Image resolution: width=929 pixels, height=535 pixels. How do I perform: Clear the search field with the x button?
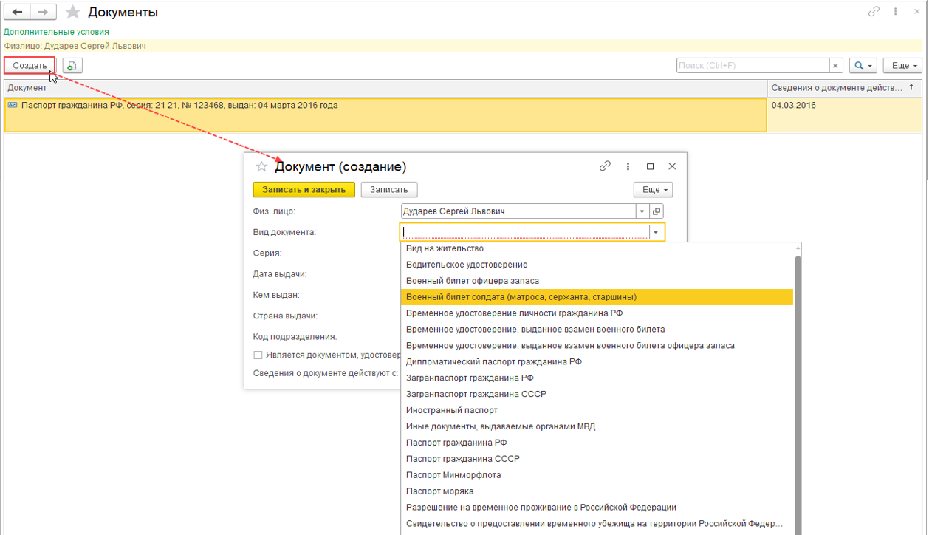[x=835, y=66]
